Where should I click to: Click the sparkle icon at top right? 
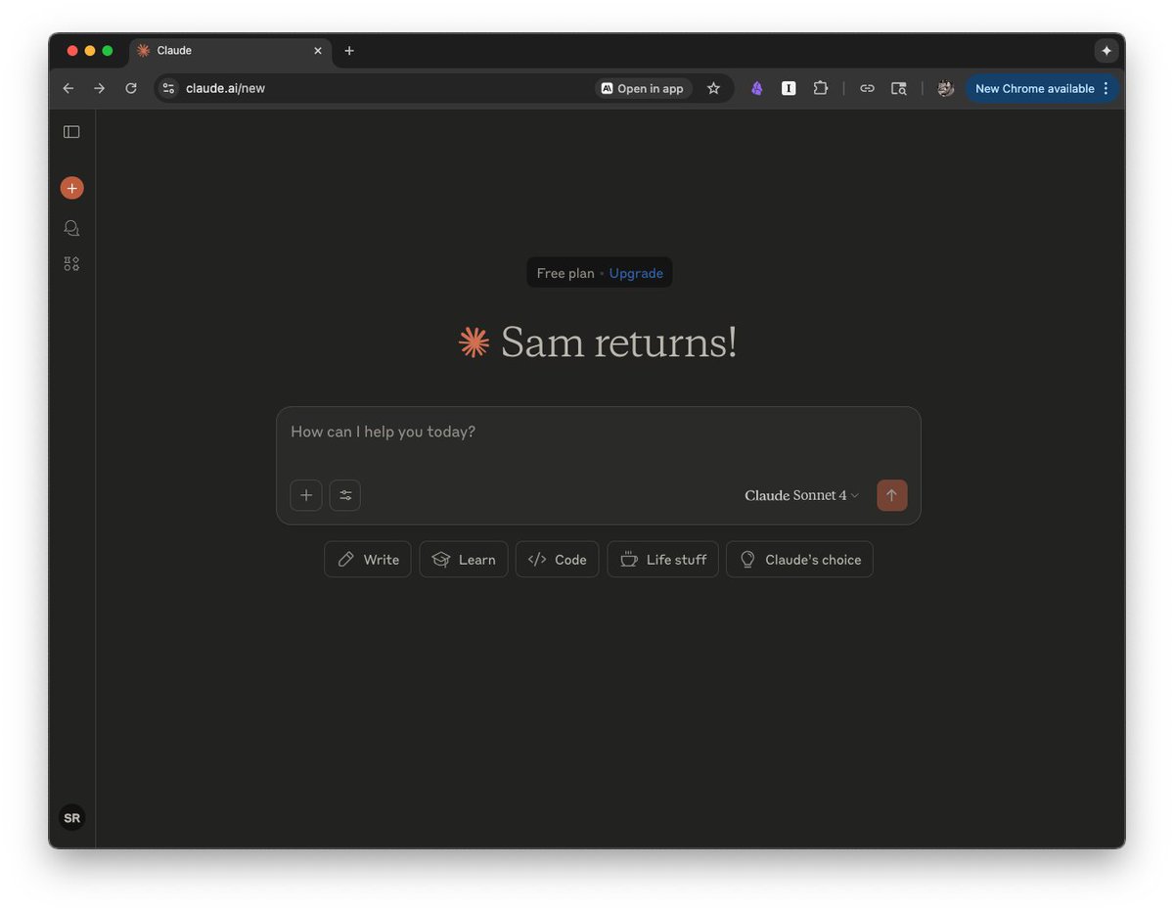pos(1106,51)
